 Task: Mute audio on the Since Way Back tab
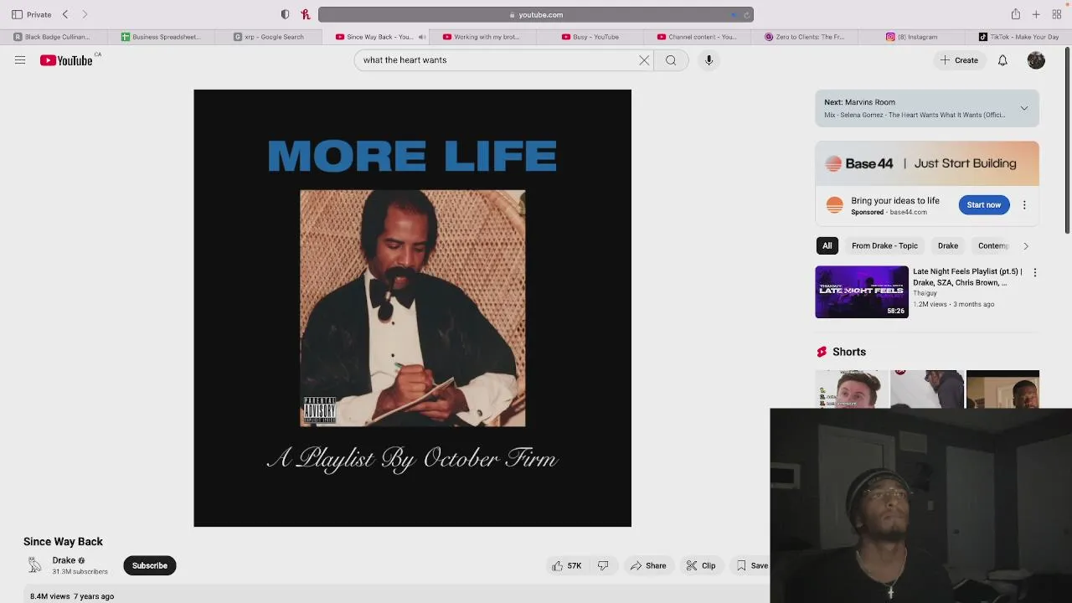[x=422, y=37]
